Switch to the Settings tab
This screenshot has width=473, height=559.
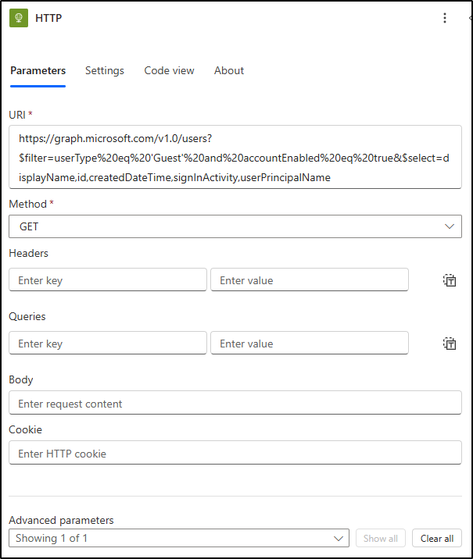coord(105,70)
